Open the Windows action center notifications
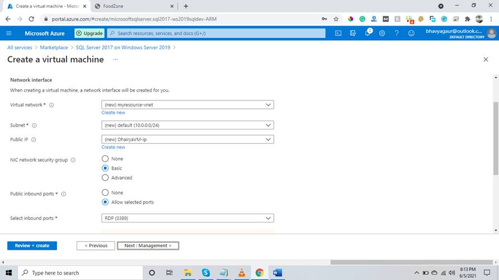 click(487, 273)
